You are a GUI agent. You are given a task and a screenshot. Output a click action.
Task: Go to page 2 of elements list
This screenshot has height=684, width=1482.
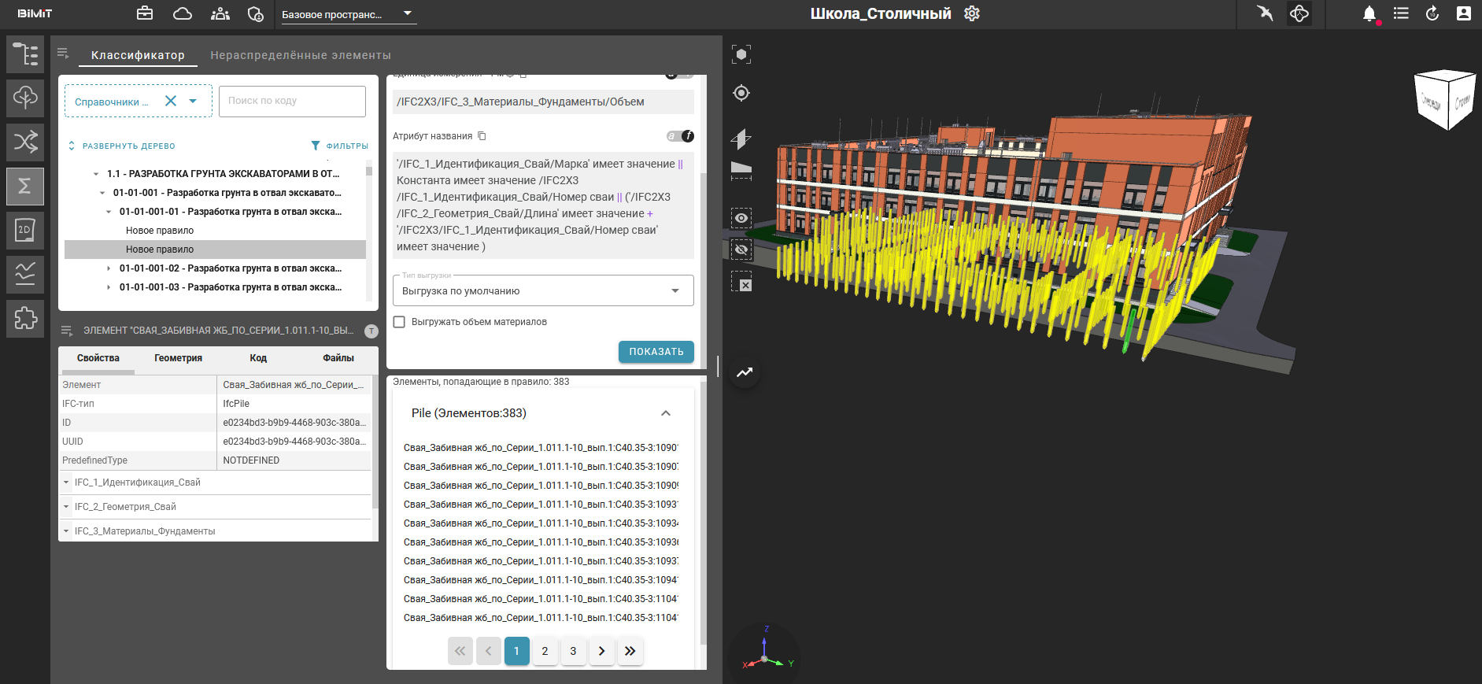[545, 651]
